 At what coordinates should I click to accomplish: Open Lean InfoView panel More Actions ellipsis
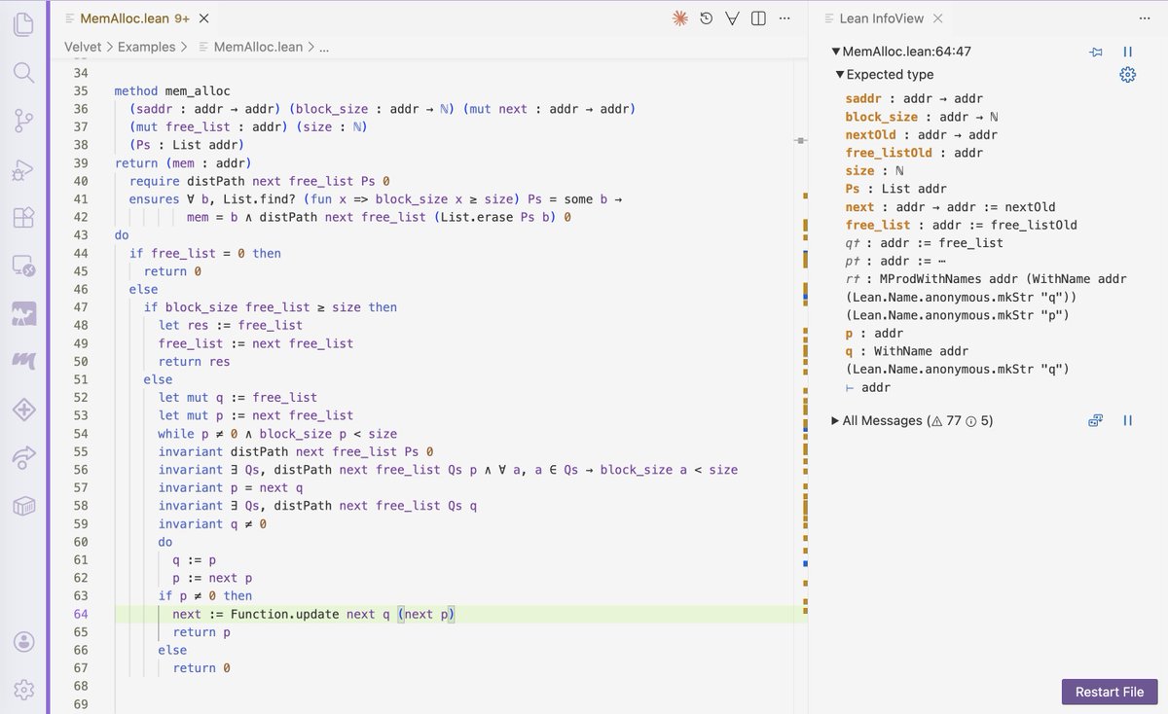(1144, 18)
